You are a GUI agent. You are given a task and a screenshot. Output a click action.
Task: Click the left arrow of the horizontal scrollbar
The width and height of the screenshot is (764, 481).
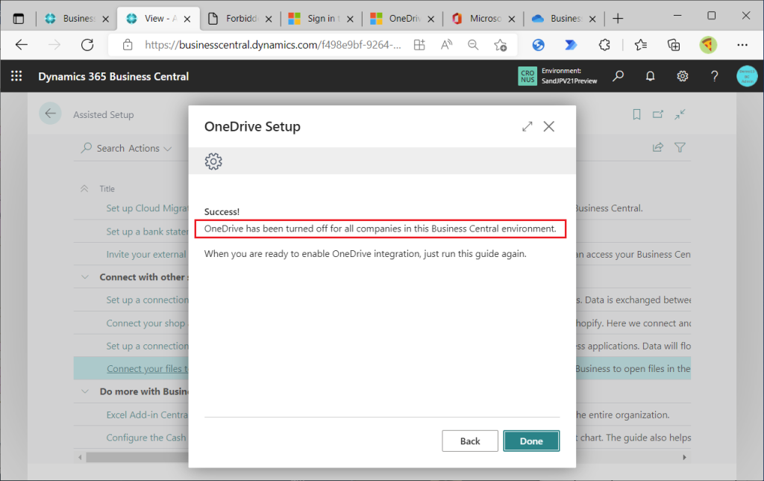tap(80, 457)
